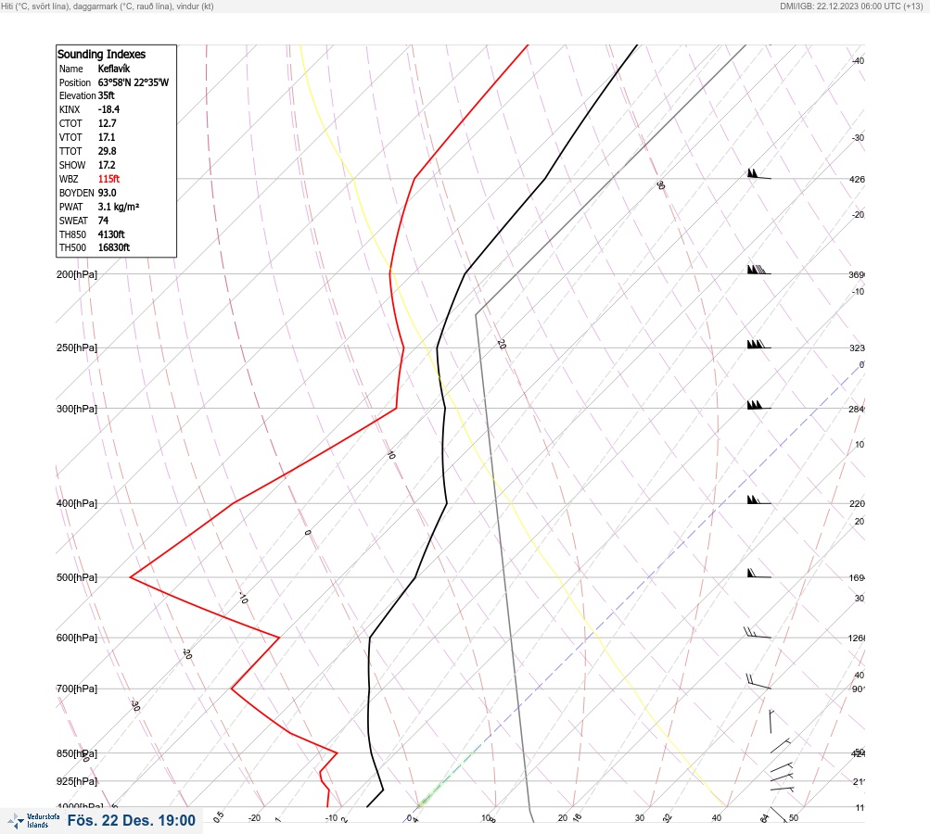Click the 600[hPa] pressure level label
Screen dimensions: 930x834
[77, 638]
